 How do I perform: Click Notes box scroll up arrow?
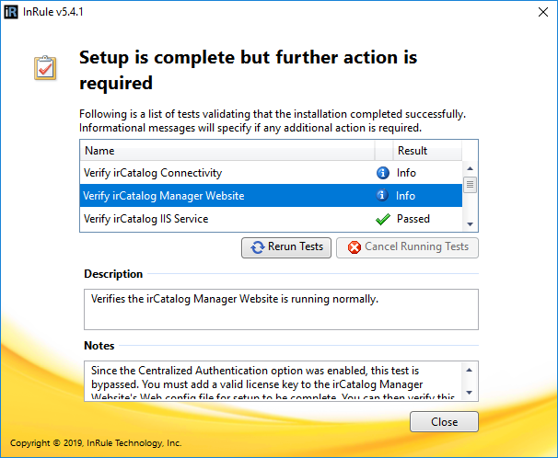click(x=469, y=371)
